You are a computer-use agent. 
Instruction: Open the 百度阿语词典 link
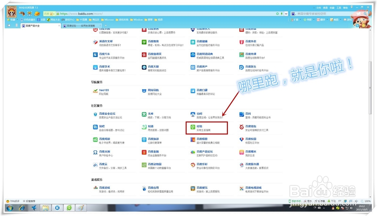click(x=205, y=54)
